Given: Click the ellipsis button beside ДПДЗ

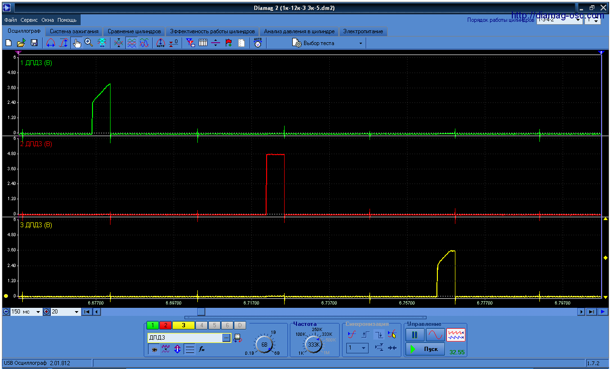Looking at the screenshot, I should pyautogui.click(x=226, y=338).
